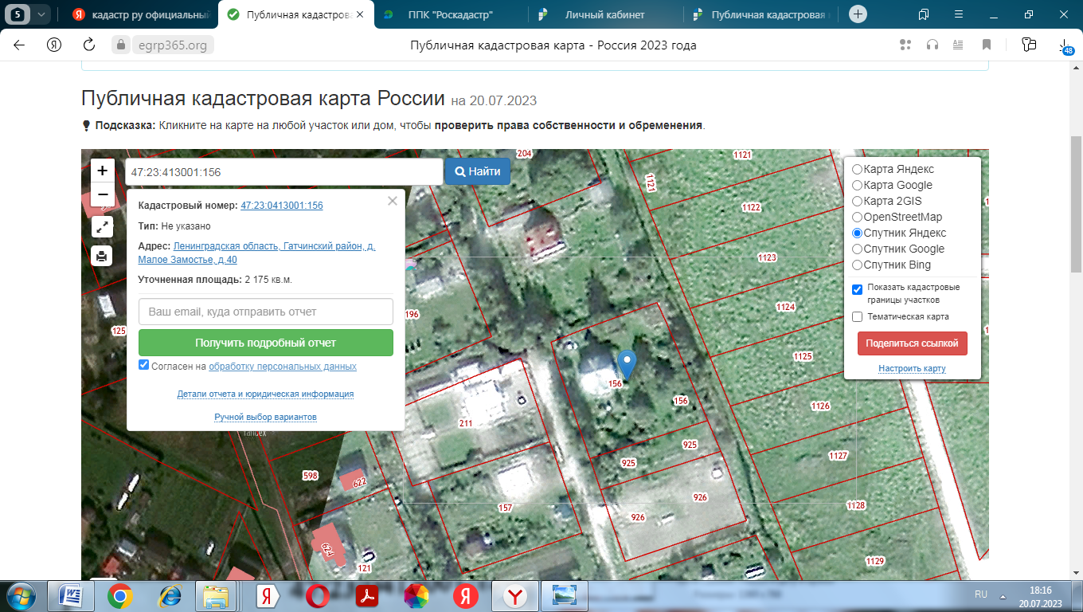Open a new browser tab

858,14
